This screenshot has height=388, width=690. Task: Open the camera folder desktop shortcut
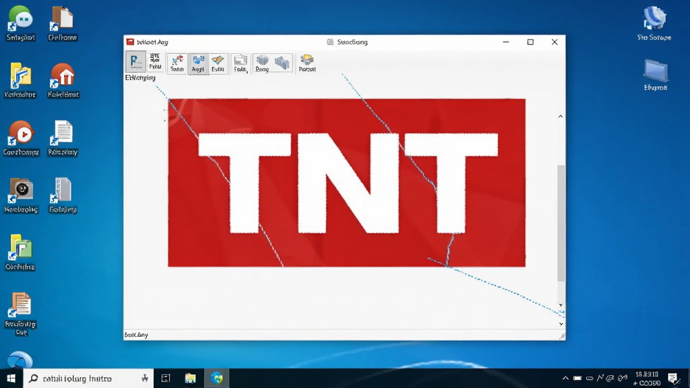point(21,195)
